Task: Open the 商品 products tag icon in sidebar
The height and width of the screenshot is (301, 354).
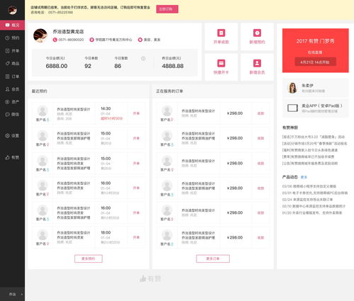Action: click(x=7, y=64)
